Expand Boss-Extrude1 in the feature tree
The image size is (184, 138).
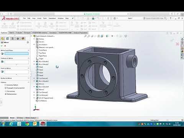tap(34, 61)
